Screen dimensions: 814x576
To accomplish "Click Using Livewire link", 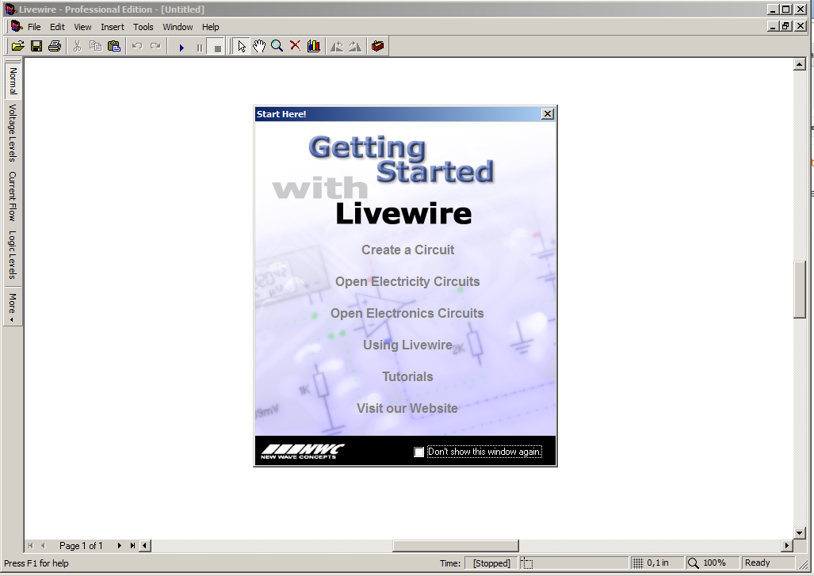I will click(407, 345).
